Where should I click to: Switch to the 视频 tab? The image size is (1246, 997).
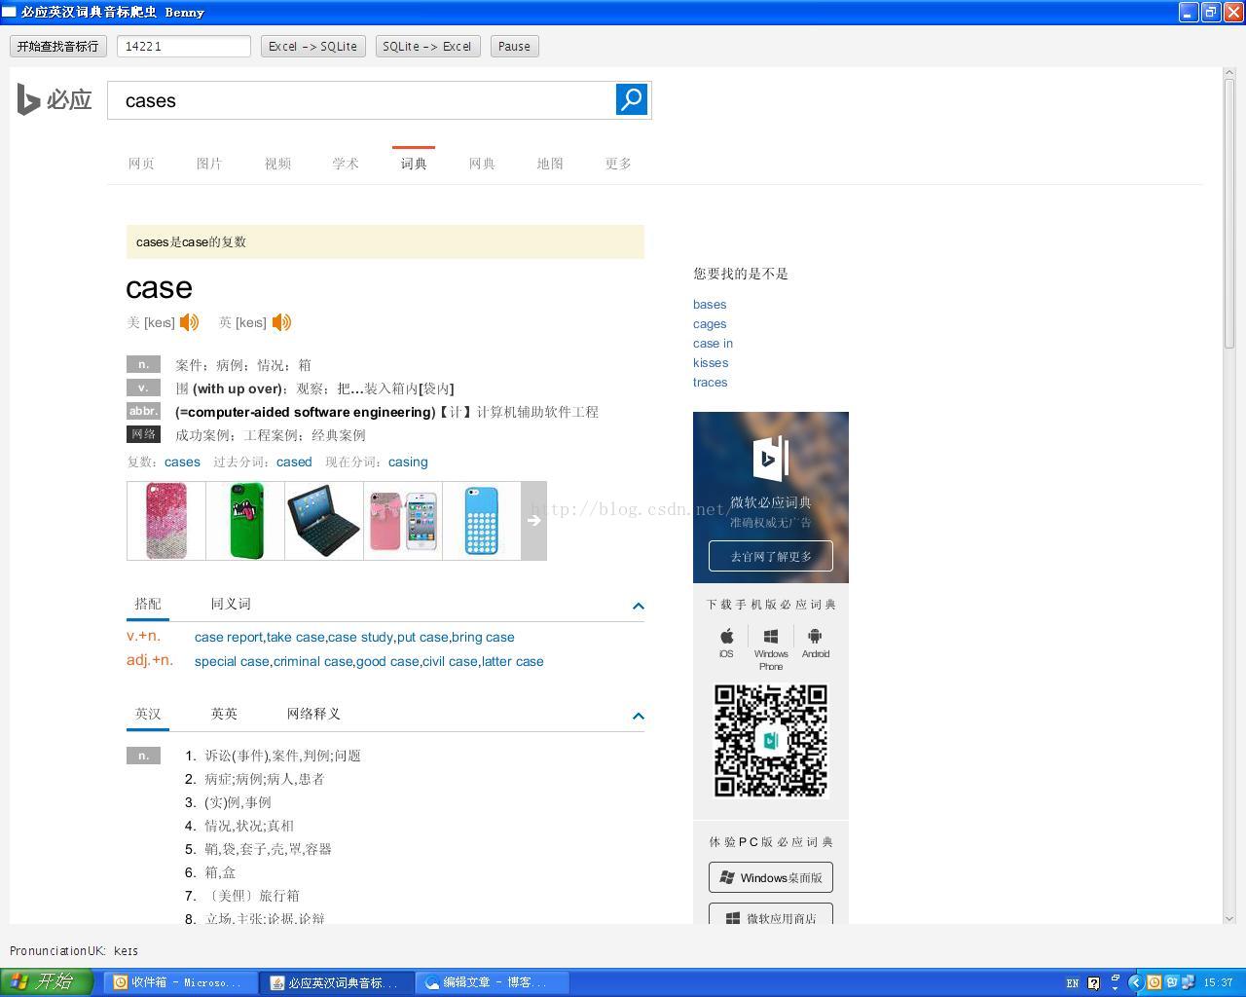coord(277,164)
